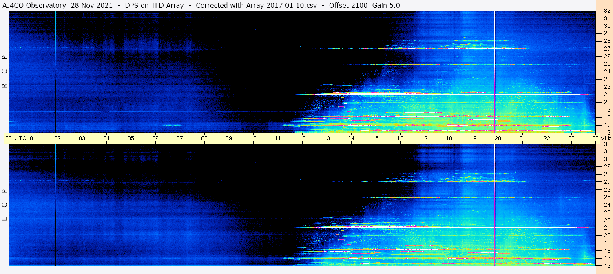Screen dimensions: 613x274
Task: Click white vertical line near 20 UTC, LCP panel
Action: pos(494,204)
